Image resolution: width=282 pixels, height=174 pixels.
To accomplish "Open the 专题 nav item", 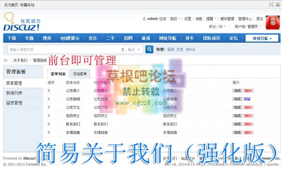I will point(29,38).
